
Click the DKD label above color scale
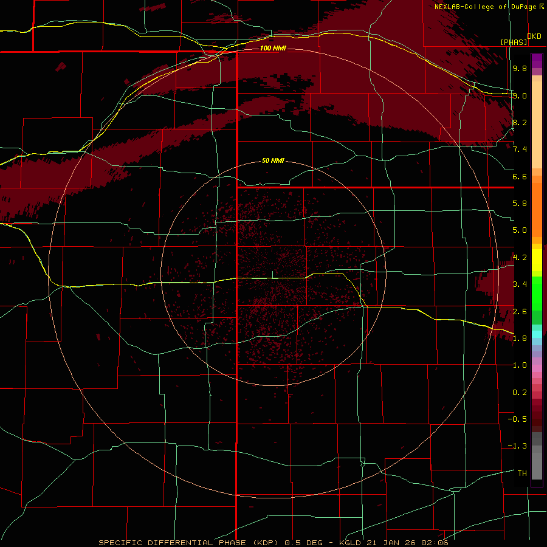(x=534, y=36)
